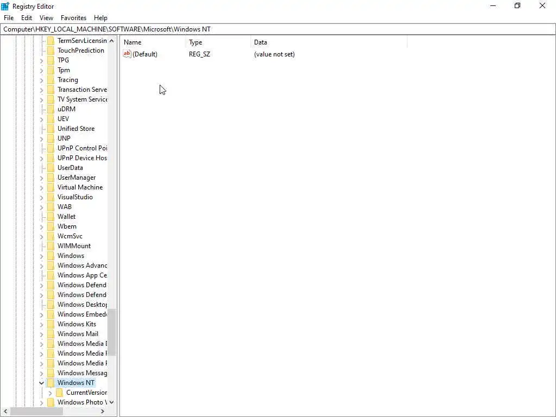Collapse the Windows NT key
Image resolution: width=556 pixels, height=417 pixels.
click(41, 383)
